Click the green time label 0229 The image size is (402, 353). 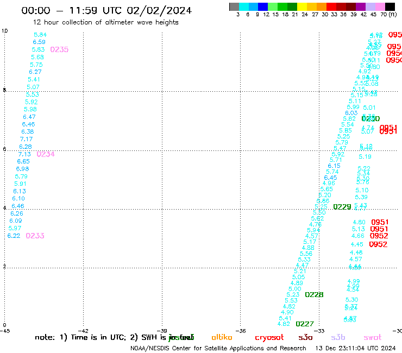[x=342, y=206]
